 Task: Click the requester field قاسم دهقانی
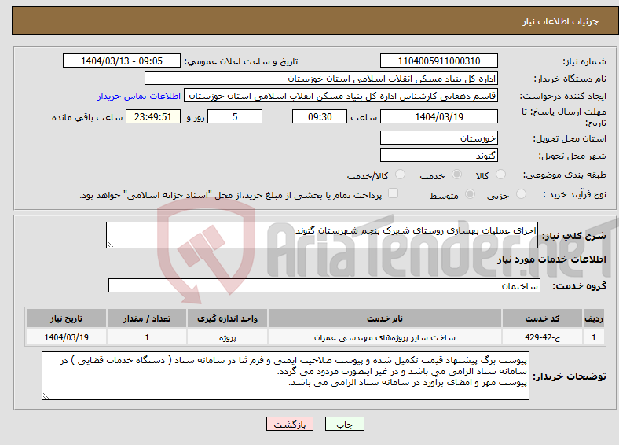pyautogui.click(x=341, y=96)
